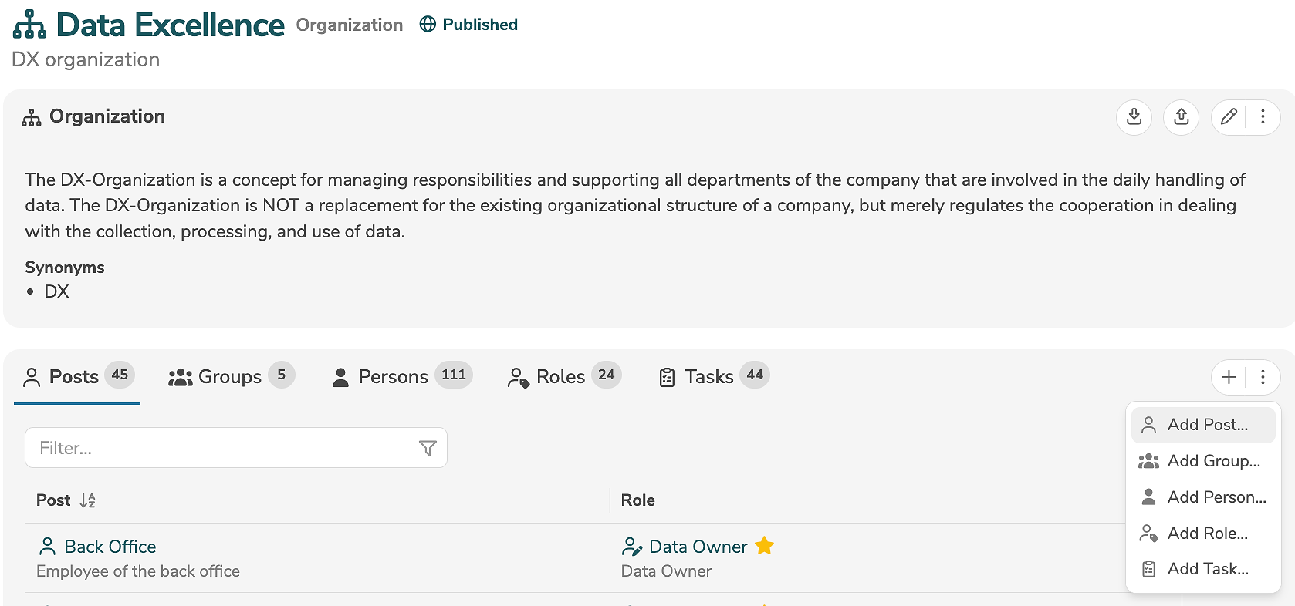Click the download icon in Organization panel
The image size is (1295, 606).
tap(1134, 117)
